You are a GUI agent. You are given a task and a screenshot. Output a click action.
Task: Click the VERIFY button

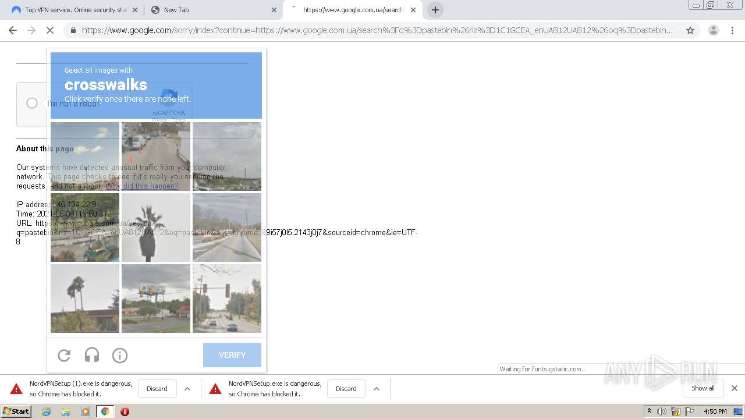tap(232, 355)
